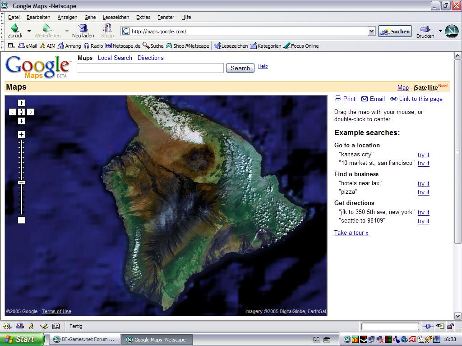Pan map right with arrow button
This screenshot has width=462, height=346.
(30, 112)
